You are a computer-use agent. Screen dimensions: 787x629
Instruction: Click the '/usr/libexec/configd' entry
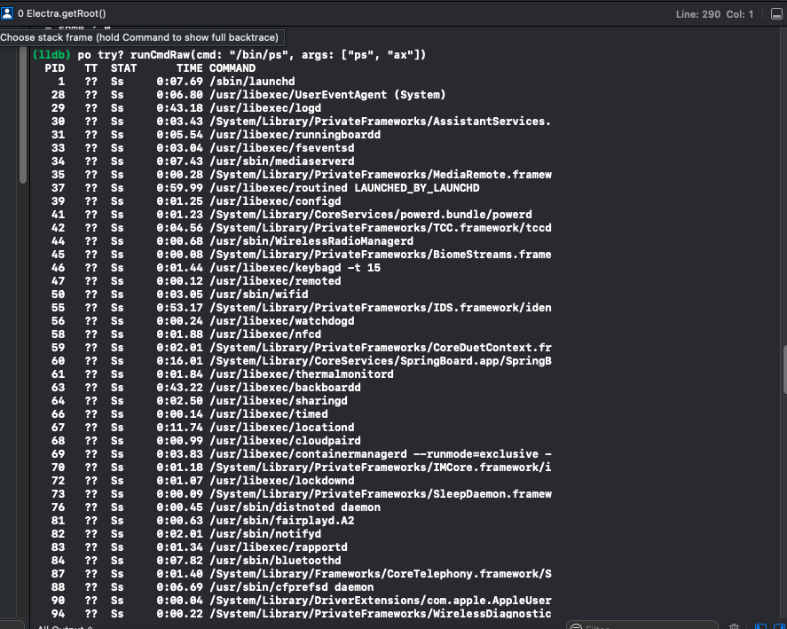276,201
